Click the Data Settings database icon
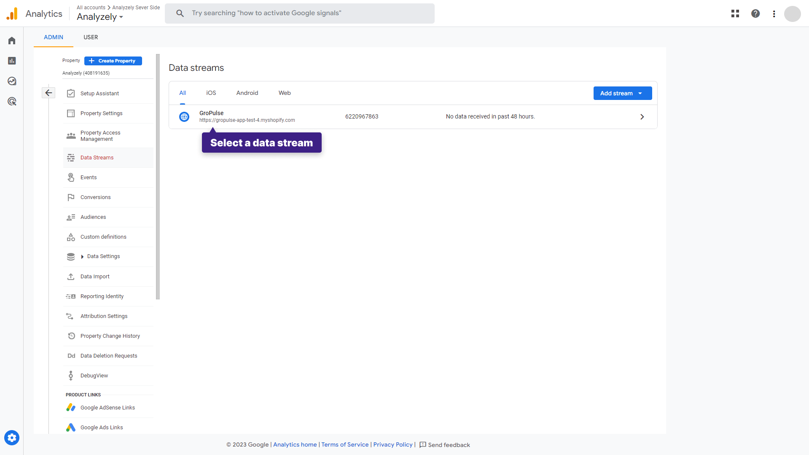The width and height of the screenshot is (809, 455). (71, 256)
